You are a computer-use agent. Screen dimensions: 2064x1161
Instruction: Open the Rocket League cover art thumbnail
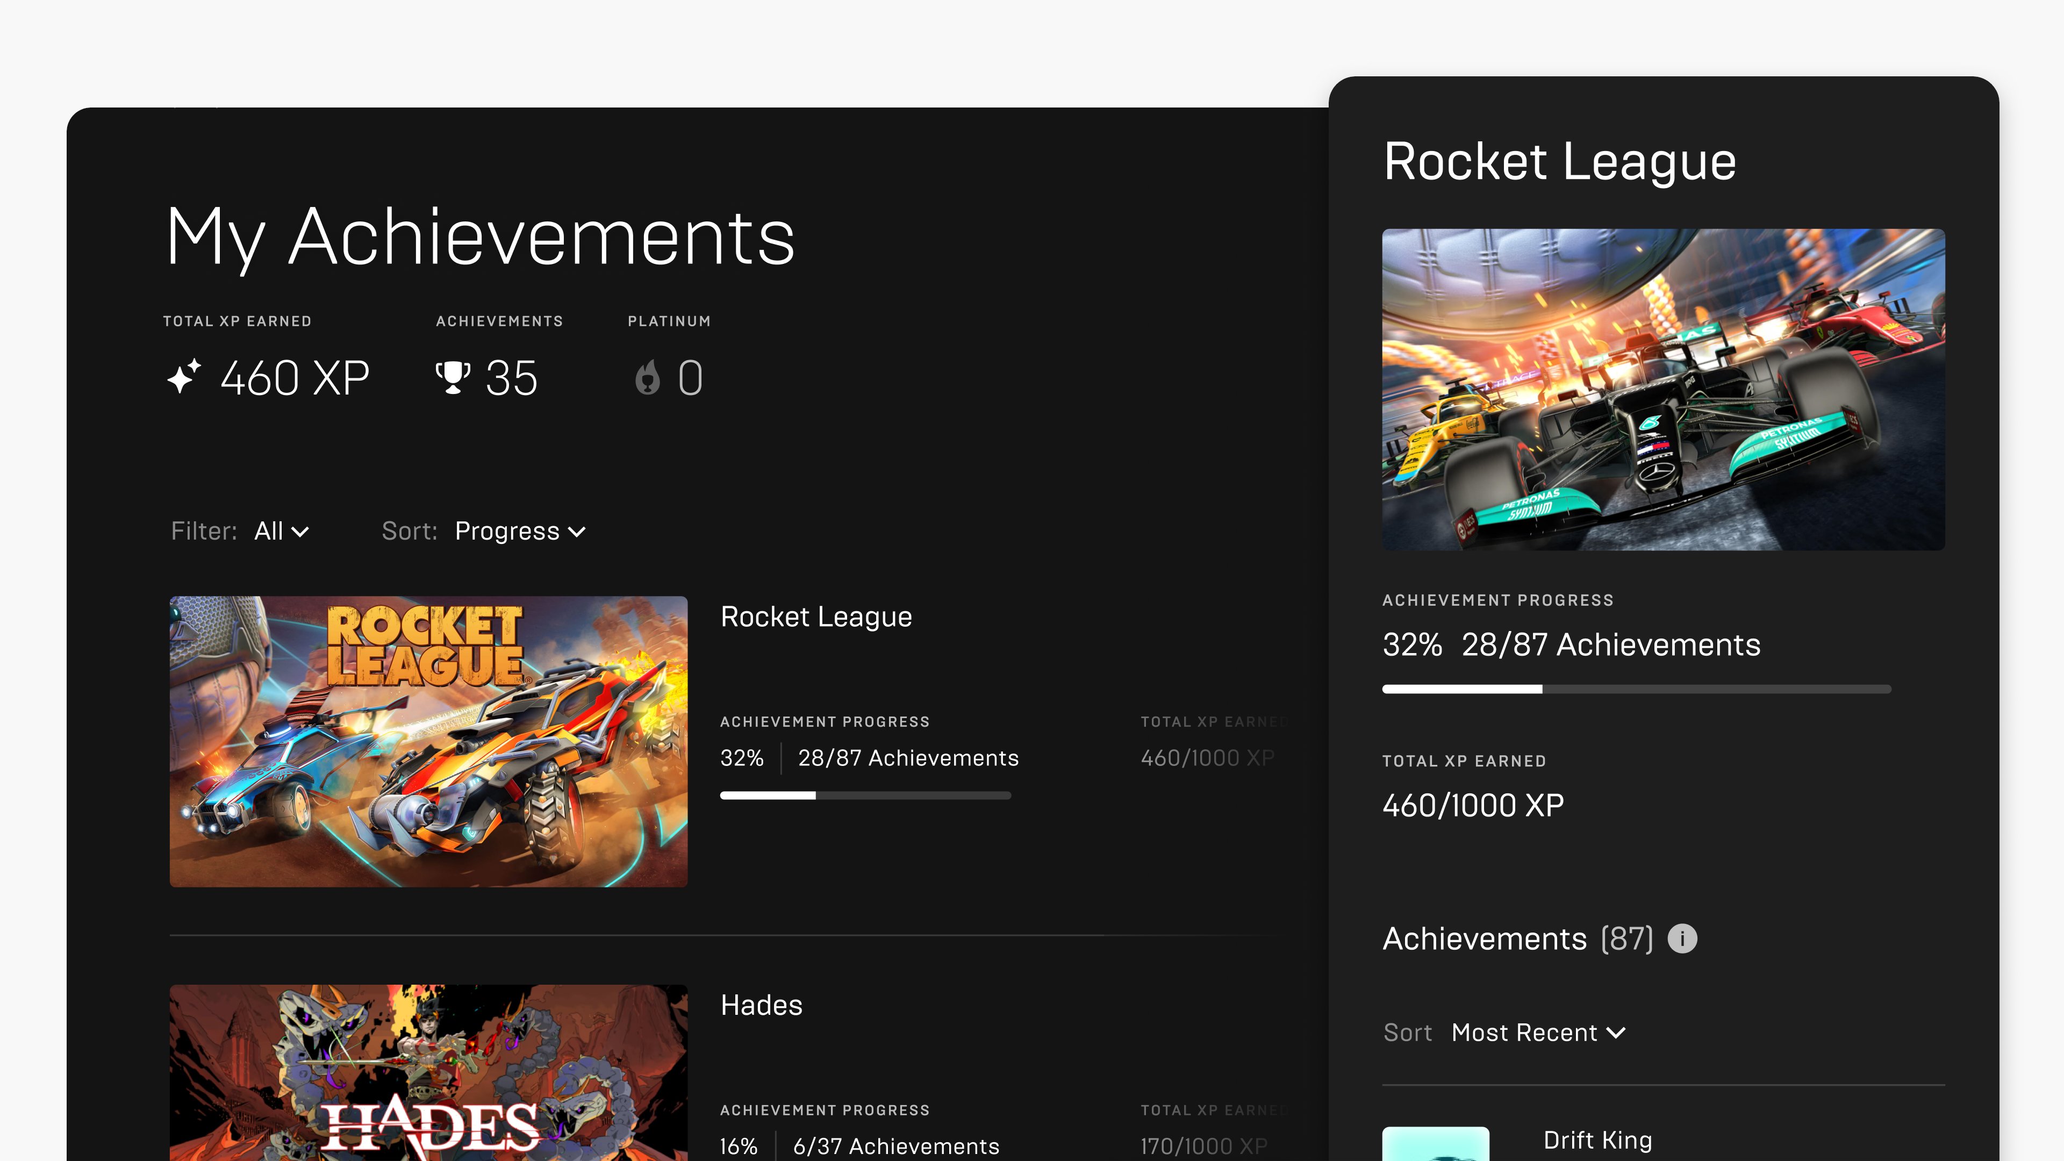429,741
